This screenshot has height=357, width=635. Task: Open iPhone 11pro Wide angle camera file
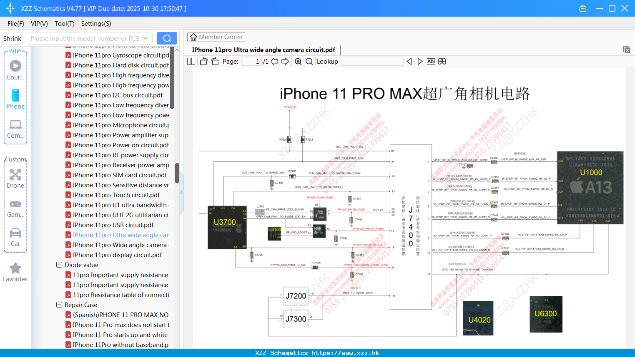[x=118, y=245]
